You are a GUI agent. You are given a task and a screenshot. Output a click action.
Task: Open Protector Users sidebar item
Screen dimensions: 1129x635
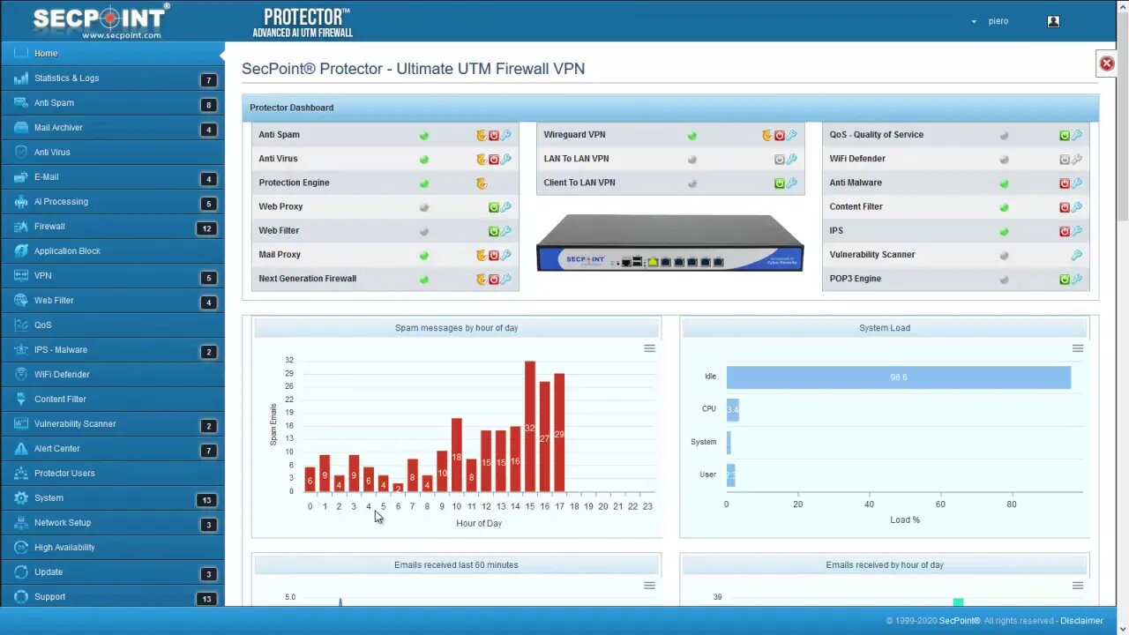click(112, 474)
